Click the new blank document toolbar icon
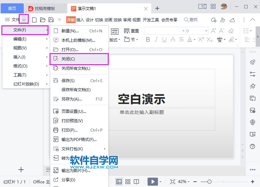This screenshot has height=187, width=260. pyautogui.click(x=34, y=20)
